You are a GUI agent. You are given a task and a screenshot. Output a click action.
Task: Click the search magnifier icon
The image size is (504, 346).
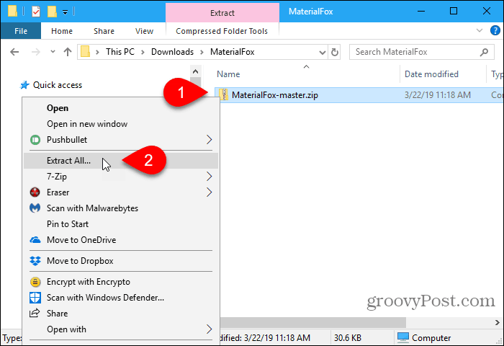[484, 52]
